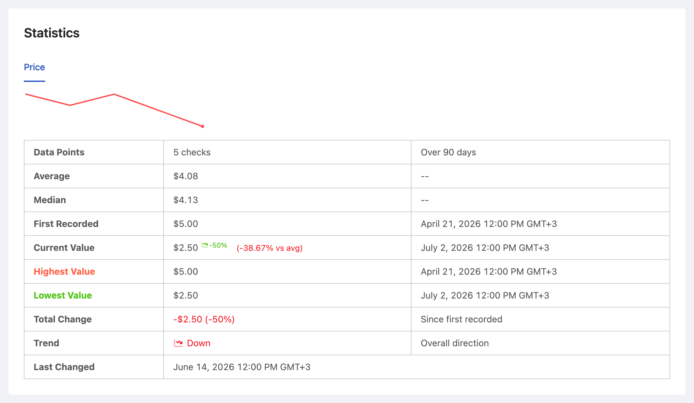This screenshot has height=403, width=694.
Task: Click the date in Highest Value row
Action: (489, 271)
